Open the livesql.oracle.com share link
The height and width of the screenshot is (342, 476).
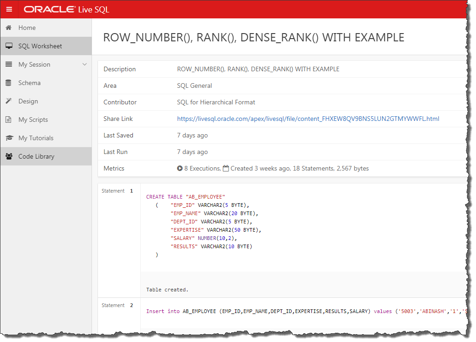[x=308, y=119]
